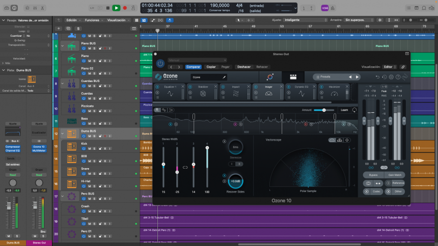Click band 1 Stereo Width slider handle
438x246 pixels.
tap(163, 165)
